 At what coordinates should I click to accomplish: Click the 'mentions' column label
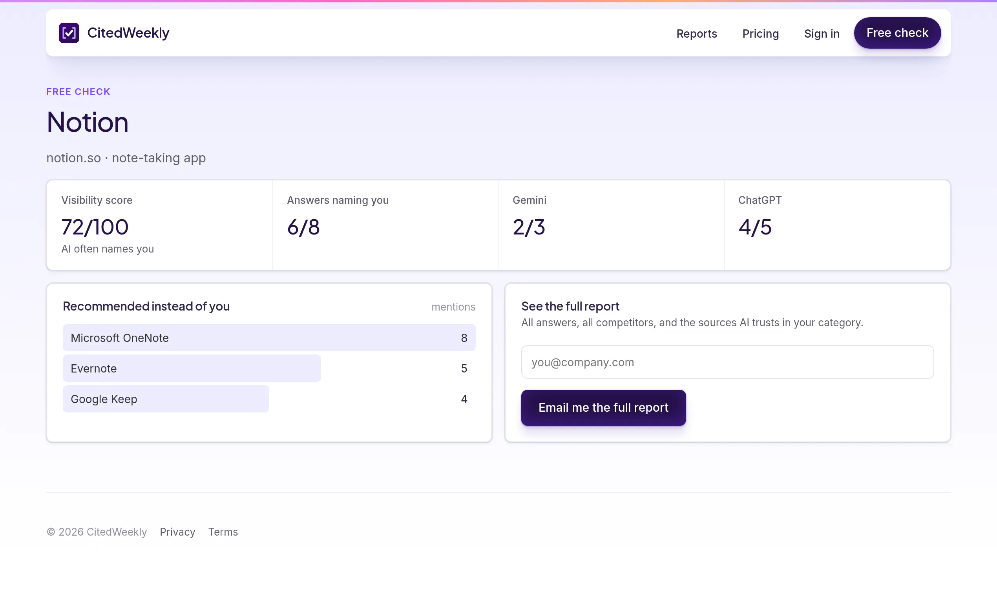tap(453, 307)
